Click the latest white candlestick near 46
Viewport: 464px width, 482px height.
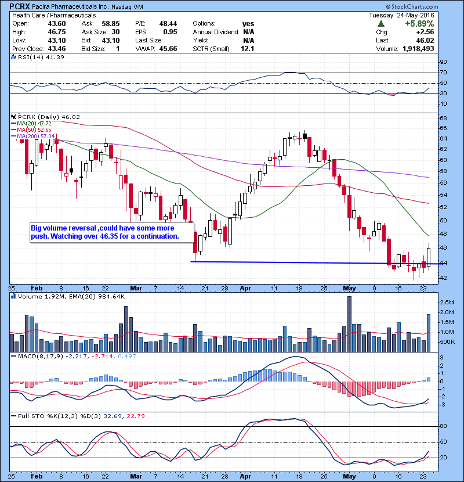429,257
